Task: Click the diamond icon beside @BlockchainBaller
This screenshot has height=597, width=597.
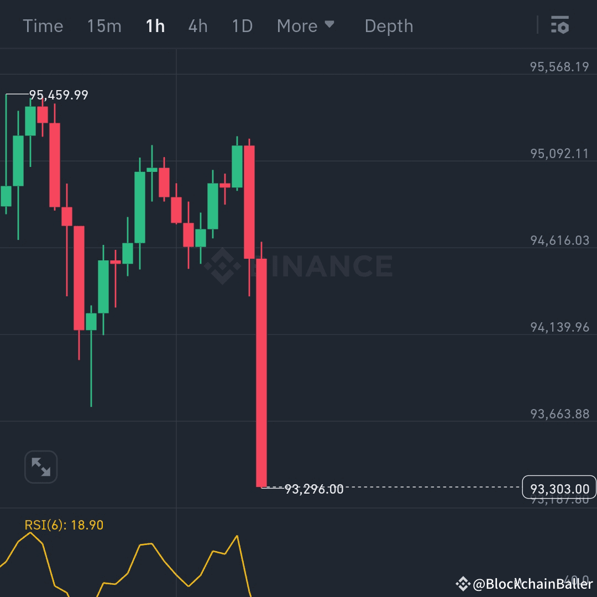Action: [463, 583]
